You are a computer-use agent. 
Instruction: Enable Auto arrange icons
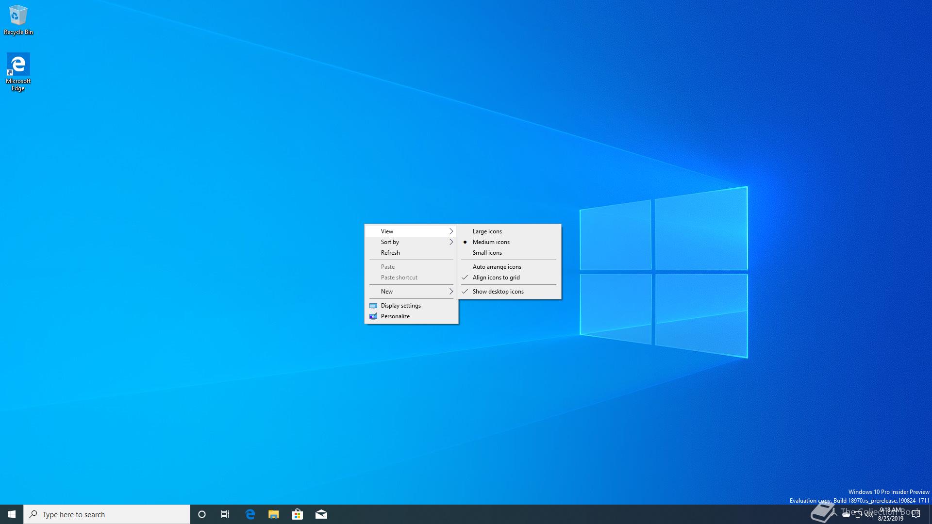tap(509, 267)
